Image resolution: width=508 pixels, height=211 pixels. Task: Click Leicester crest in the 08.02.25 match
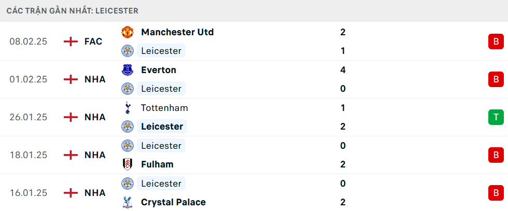[x=127, y=51]
